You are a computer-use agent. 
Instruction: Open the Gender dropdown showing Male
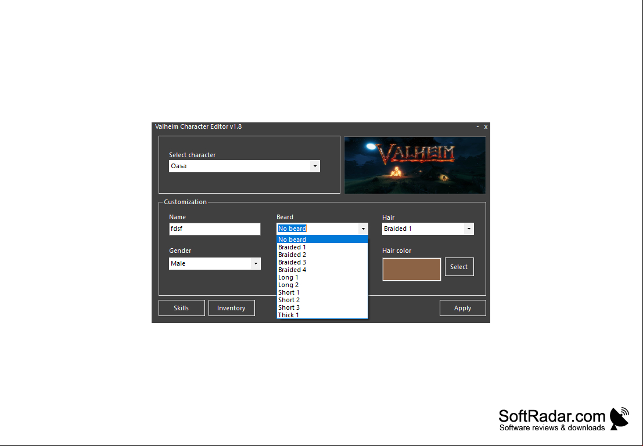[x=214, y=263]
